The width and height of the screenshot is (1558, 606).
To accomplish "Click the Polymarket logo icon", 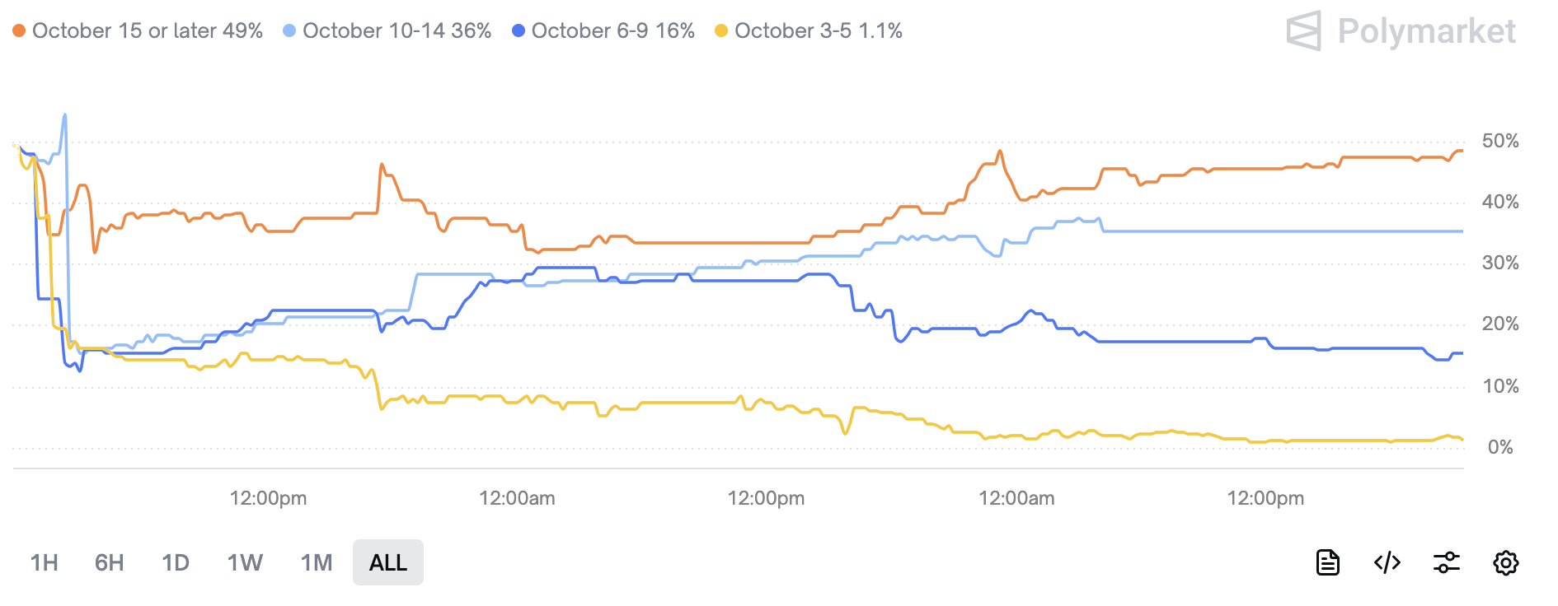I will coord(1304,30).
